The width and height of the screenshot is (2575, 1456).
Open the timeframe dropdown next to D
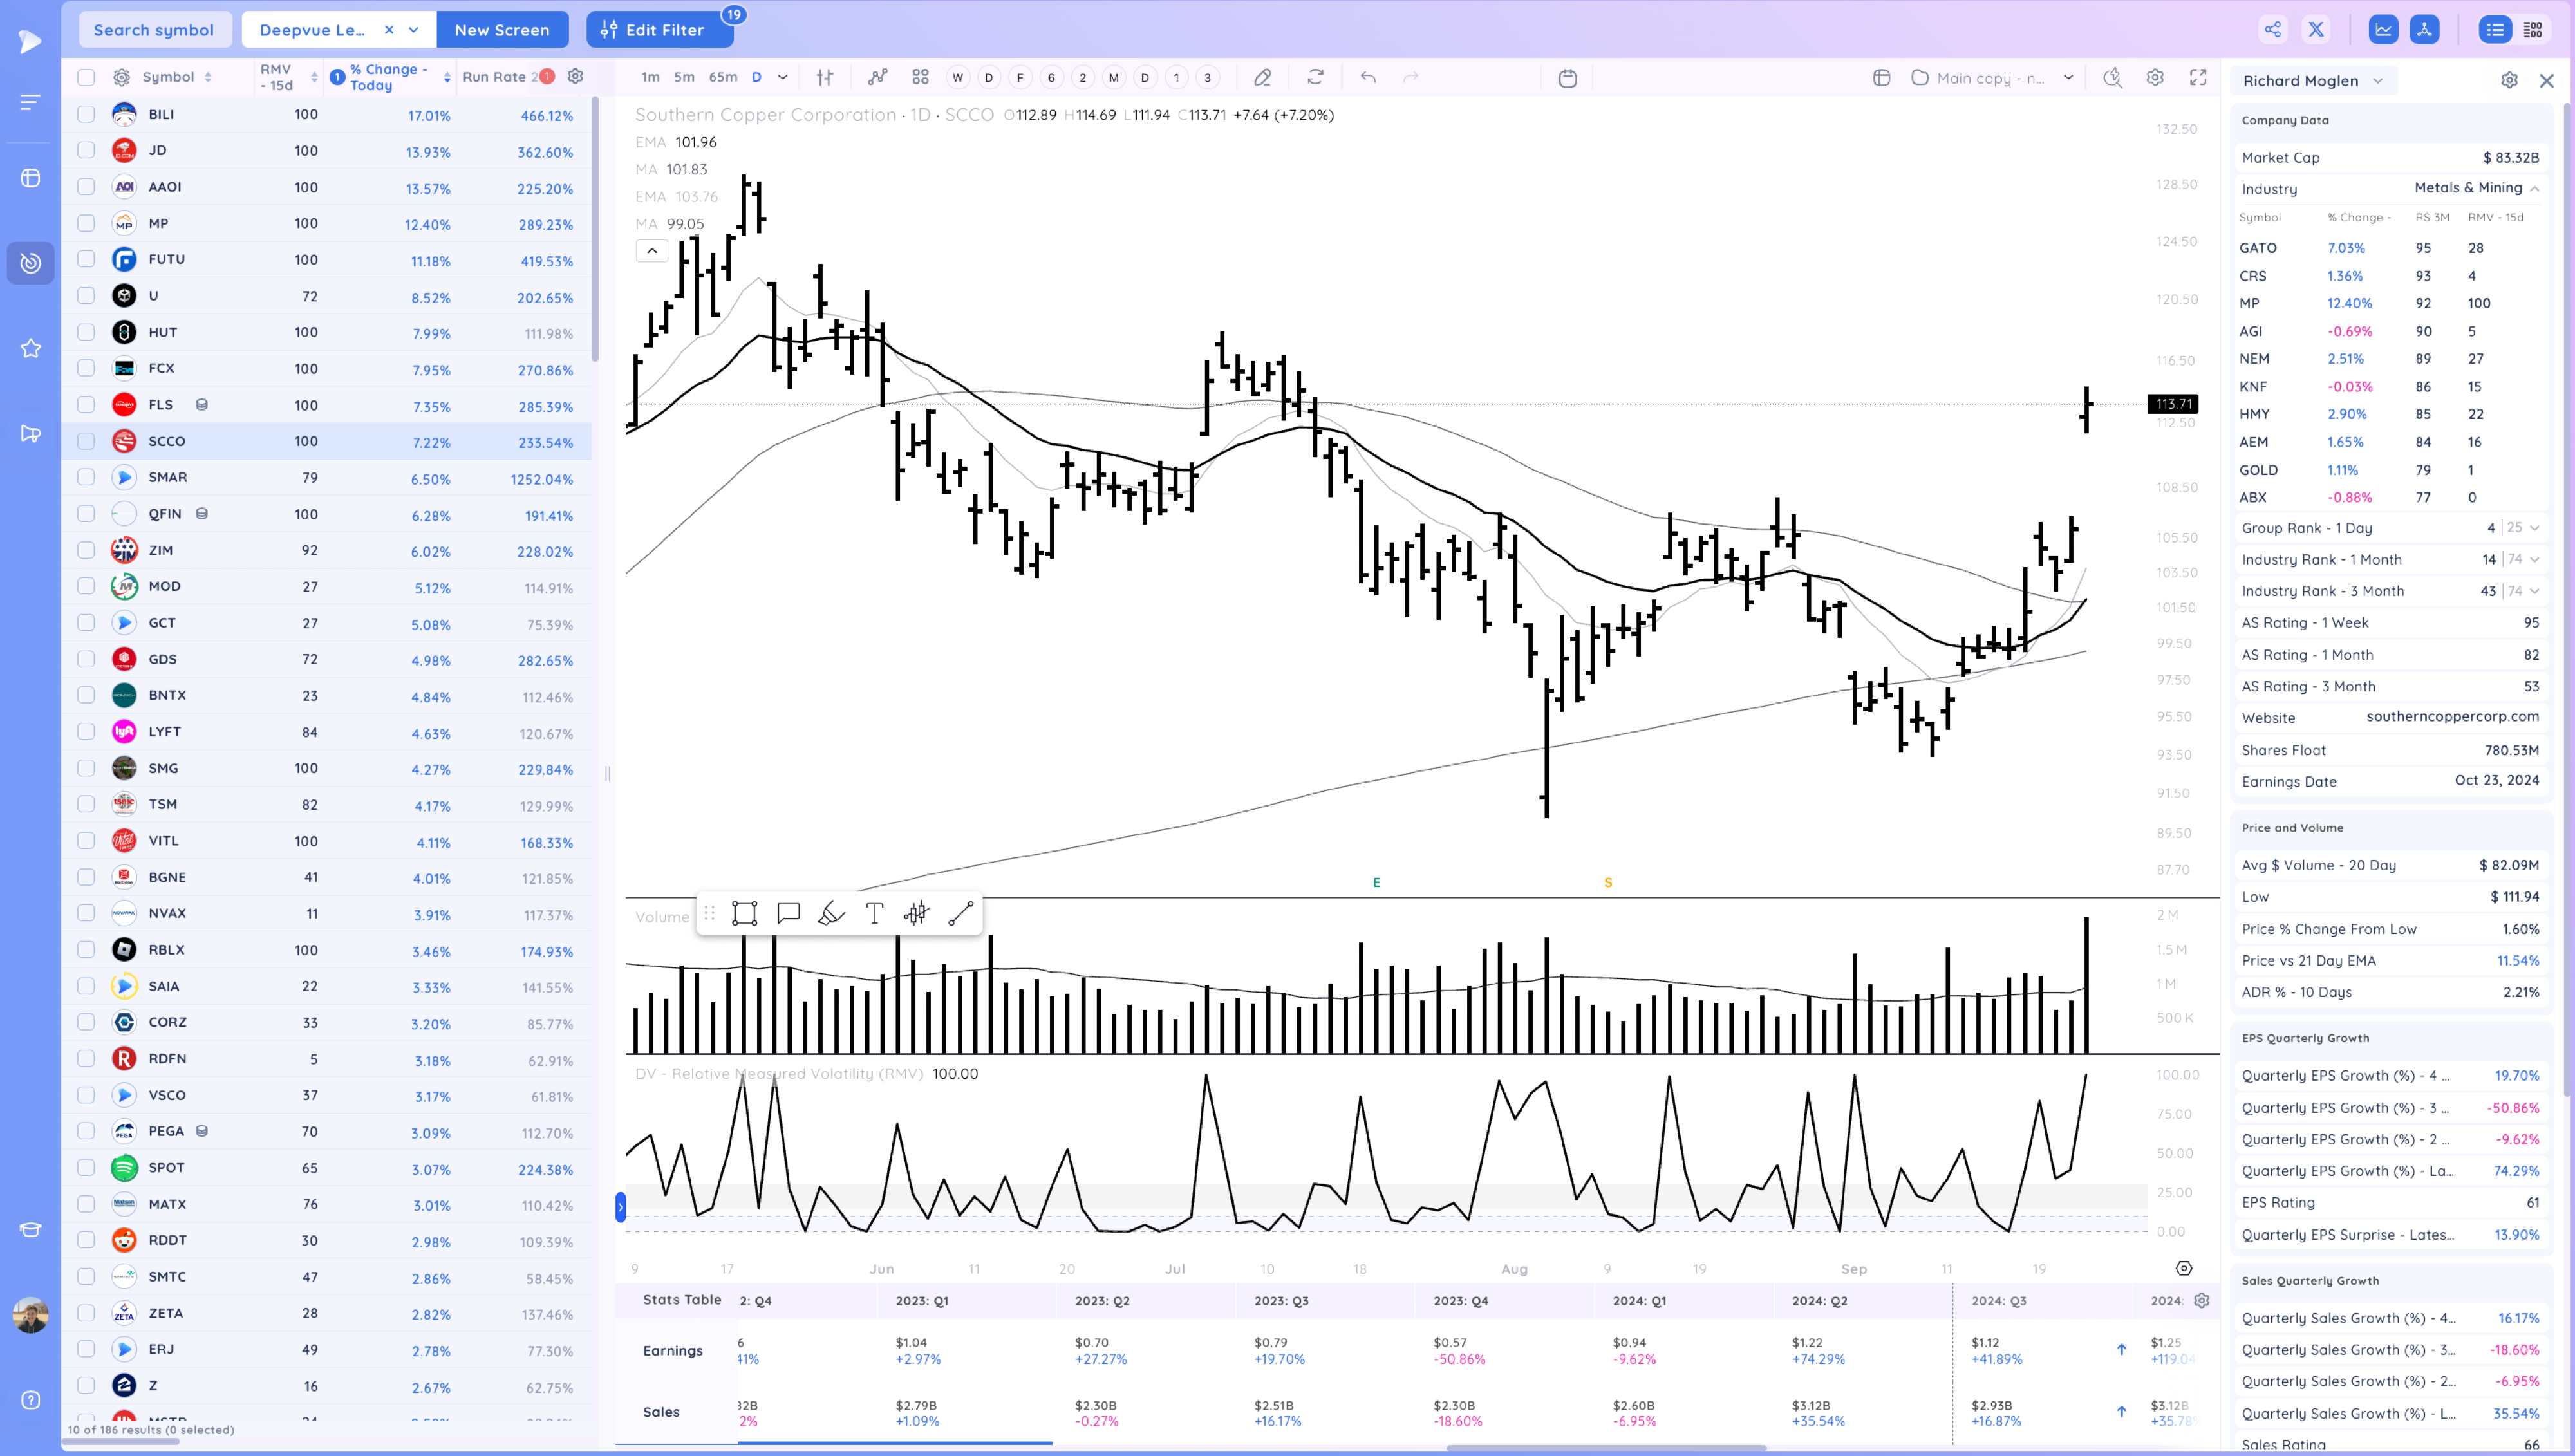783,77
